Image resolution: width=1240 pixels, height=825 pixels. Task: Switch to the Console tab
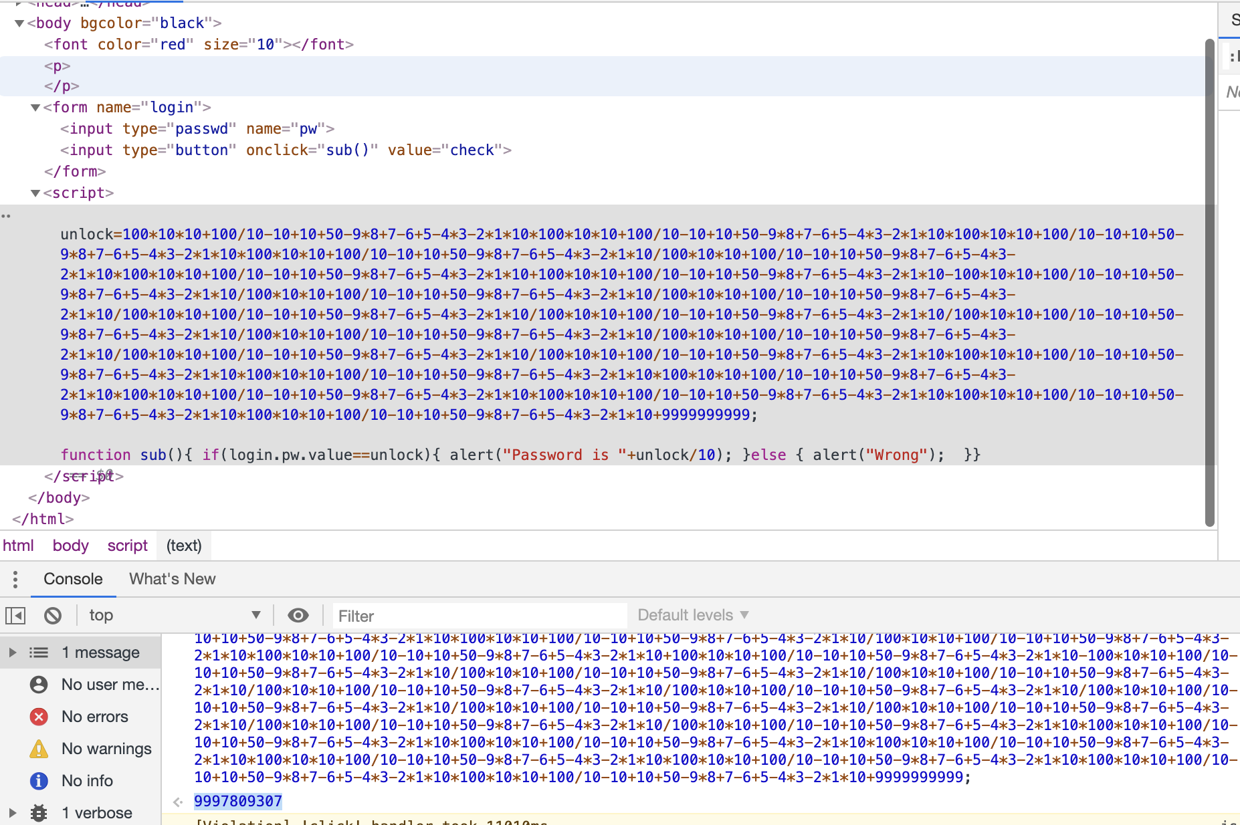[73, 579]
